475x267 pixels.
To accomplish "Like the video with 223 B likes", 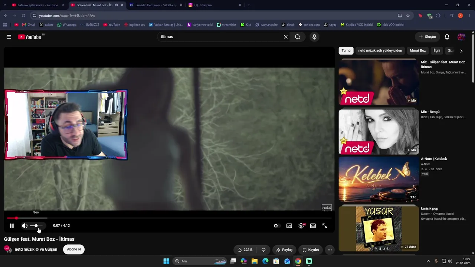I will (x=245, y=250).
